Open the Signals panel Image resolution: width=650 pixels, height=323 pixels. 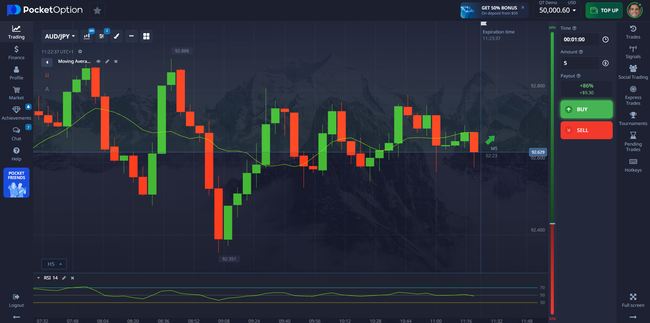[633, 52]
